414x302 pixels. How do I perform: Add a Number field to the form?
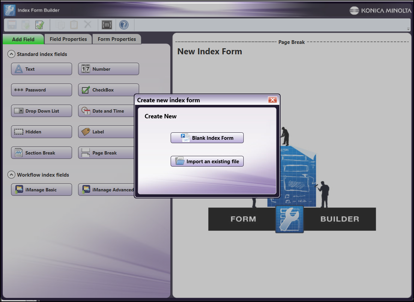pos(108,69)
